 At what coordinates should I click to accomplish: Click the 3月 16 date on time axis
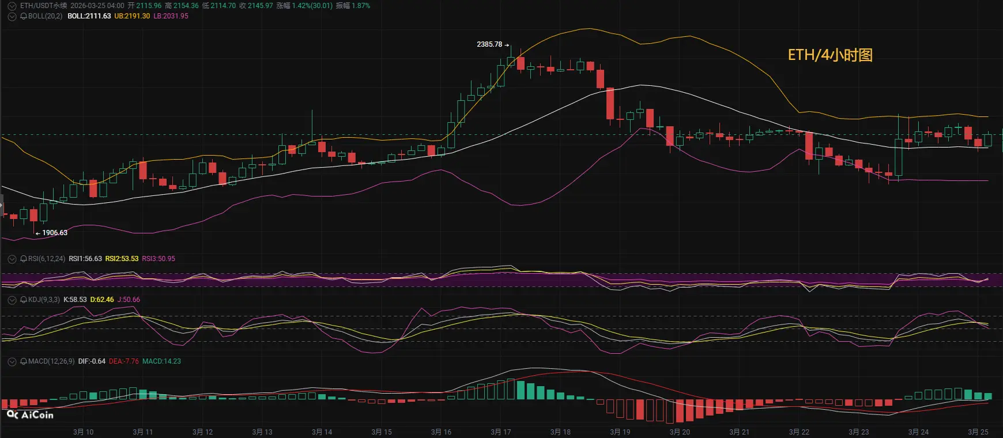tap(442, 432)
